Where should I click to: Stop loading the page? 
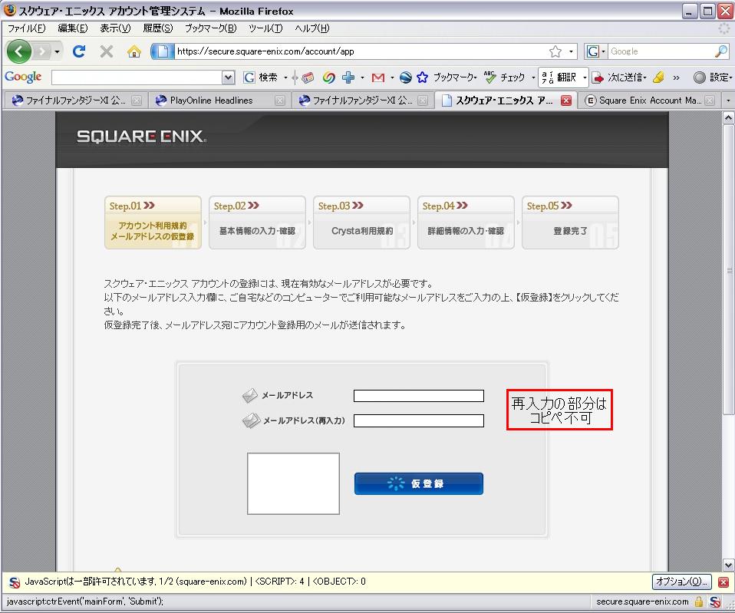point(107,51)
